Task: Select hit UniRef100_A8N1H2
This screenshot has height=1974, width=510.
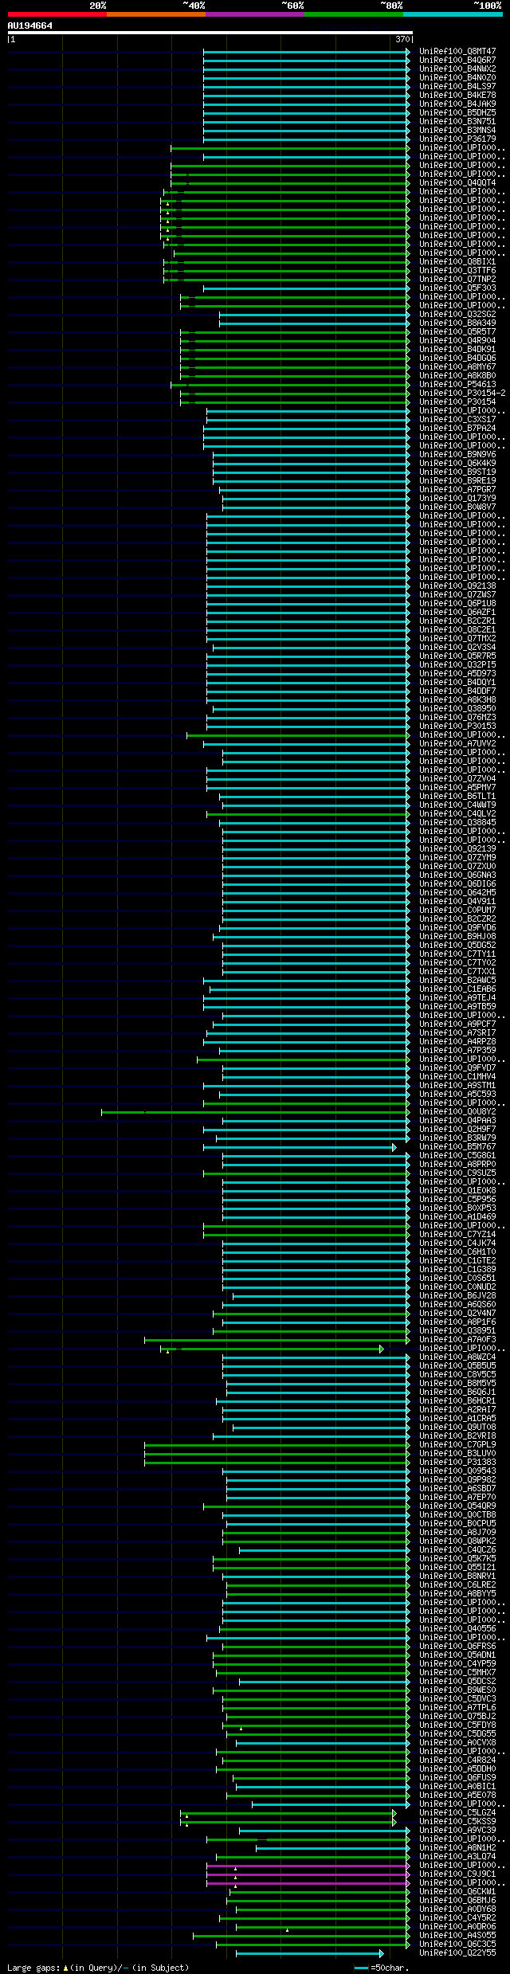Action: click(457, 1848)
